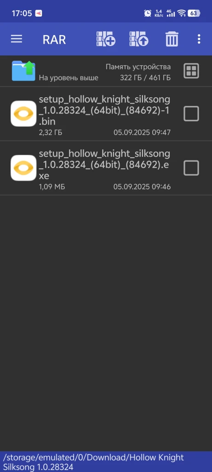Tap the .exe file's app icon
Screen dimensions: 212x472
(x=23, y=168)
